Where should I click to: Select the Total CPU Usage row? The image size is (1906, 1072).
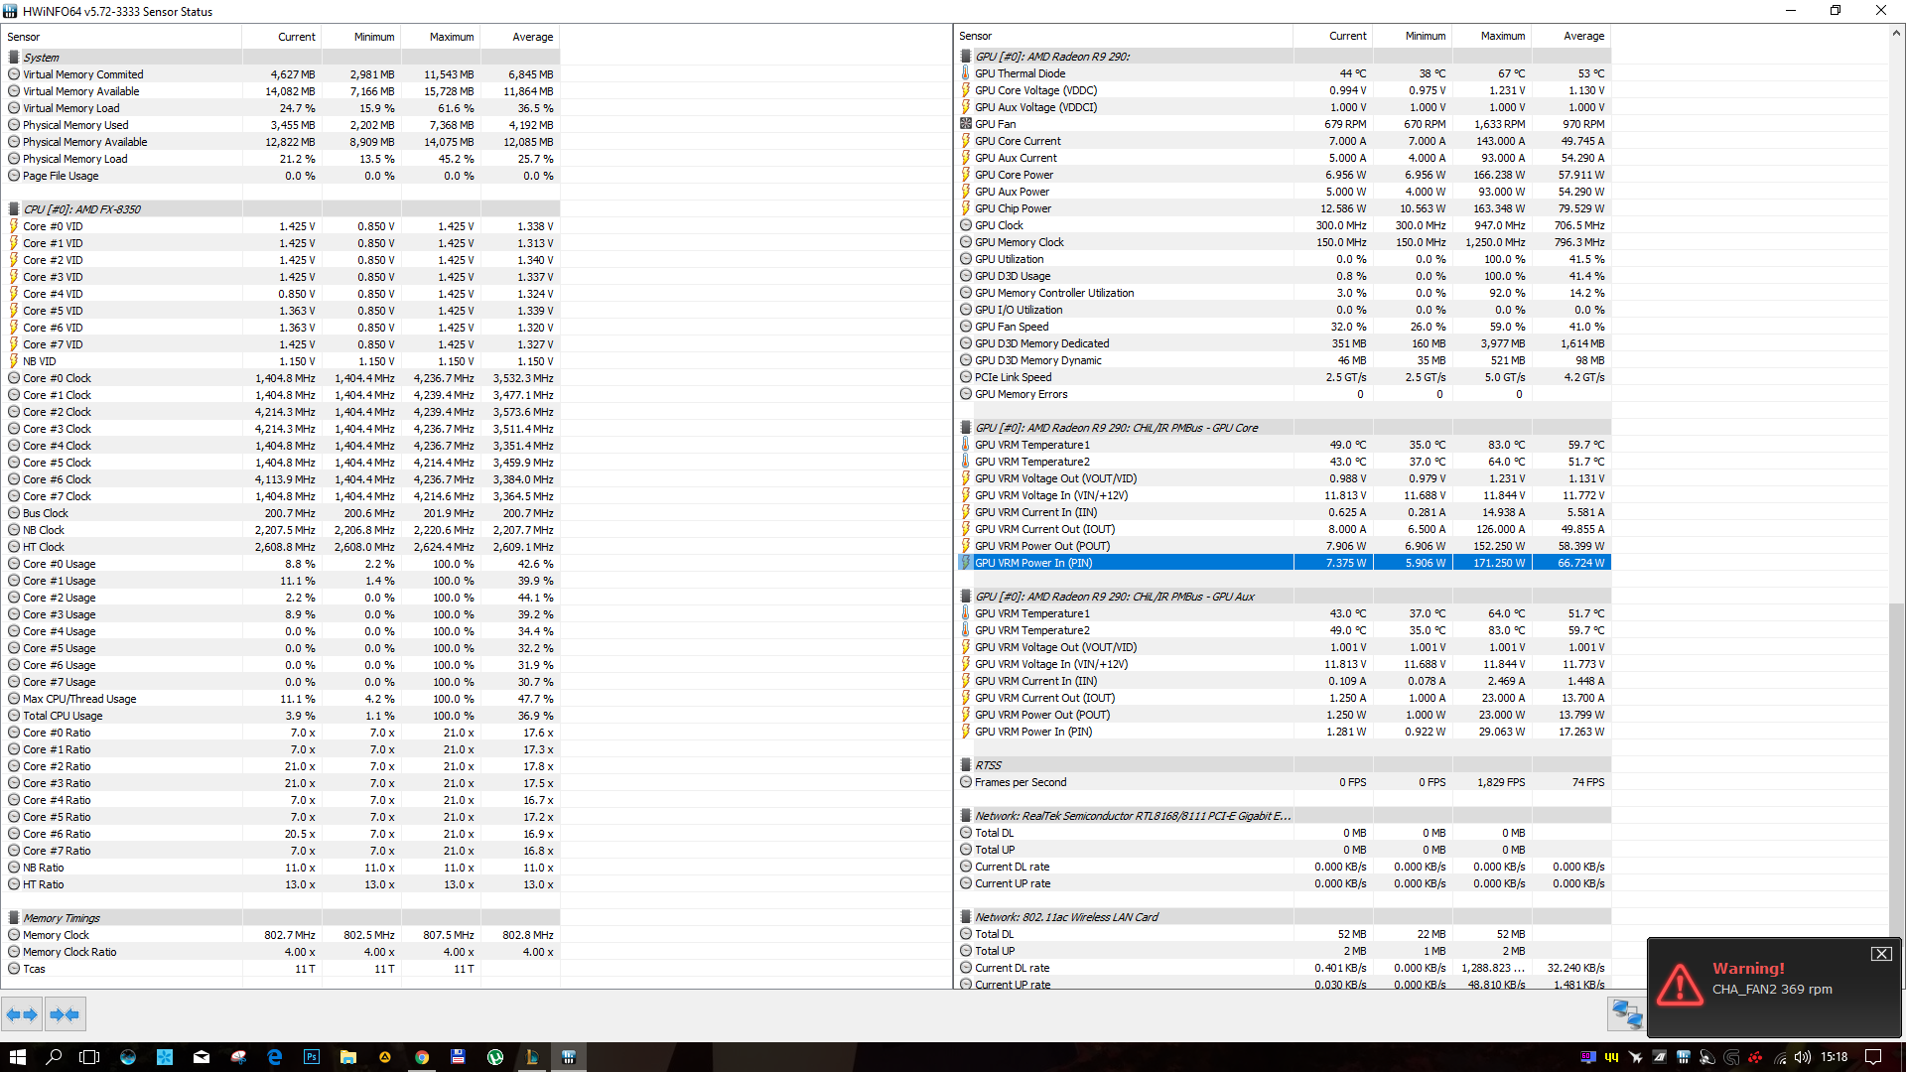coord(63,716)
